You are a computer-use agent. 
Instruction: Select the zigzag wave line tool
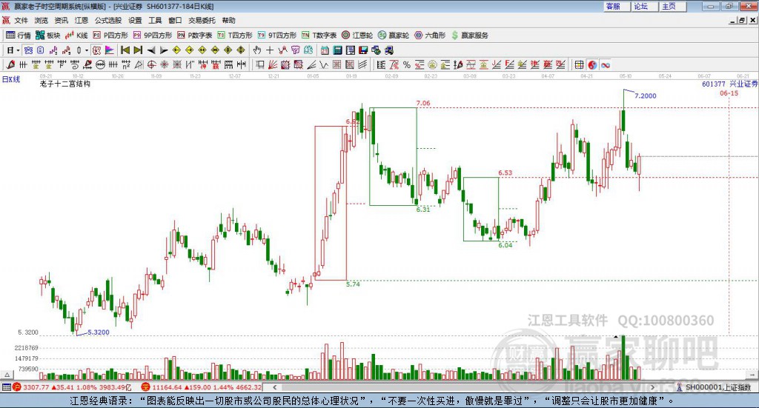(323, 64)
